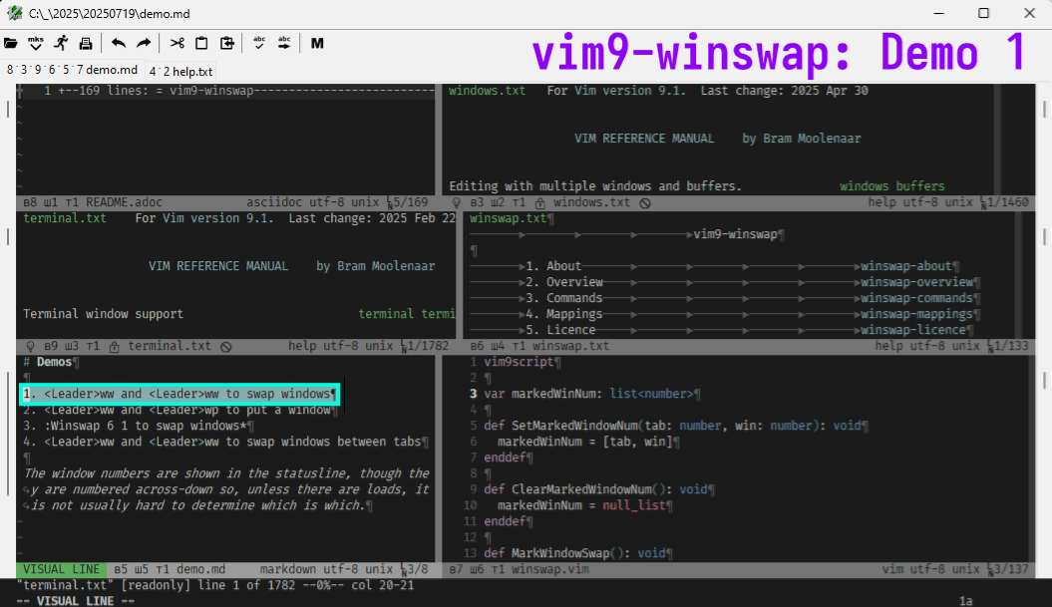Click the left scrollbar of the terminal.txt pane
The width and height of the screenshot is (1052, 607).
9,236
